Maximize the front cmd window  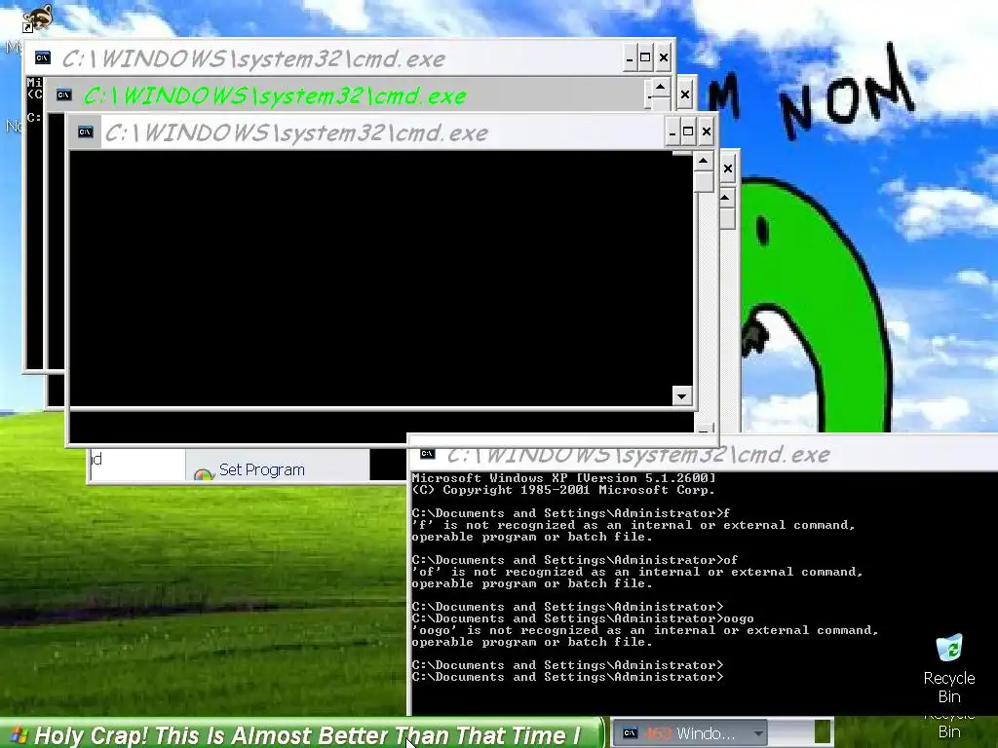(687, 131)
